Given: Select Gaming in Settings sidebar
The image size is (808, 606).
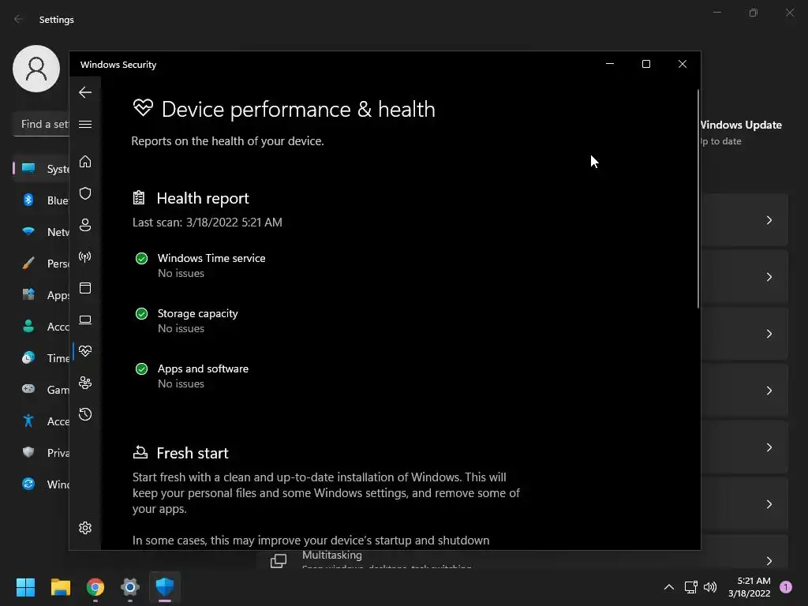Looking at the screenshot, I should point(42,390).
